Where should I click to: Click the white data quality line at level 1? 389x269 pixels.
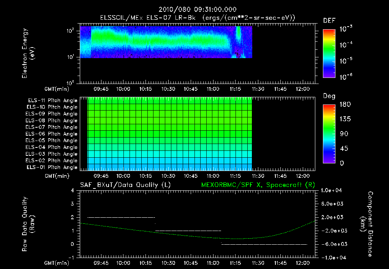pyautogui.click(x=188, y=231)
